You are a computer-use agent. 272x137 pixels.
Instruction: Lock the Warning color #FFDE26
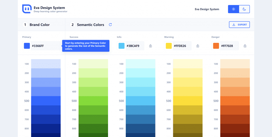pyautogui.click(x=198, y=46)
